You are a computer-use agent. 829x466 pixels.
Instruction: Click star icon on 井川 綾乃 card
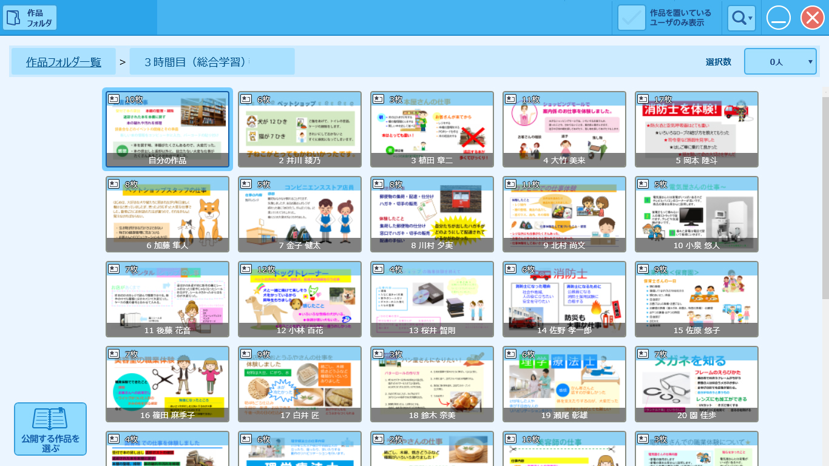point(246,99)
